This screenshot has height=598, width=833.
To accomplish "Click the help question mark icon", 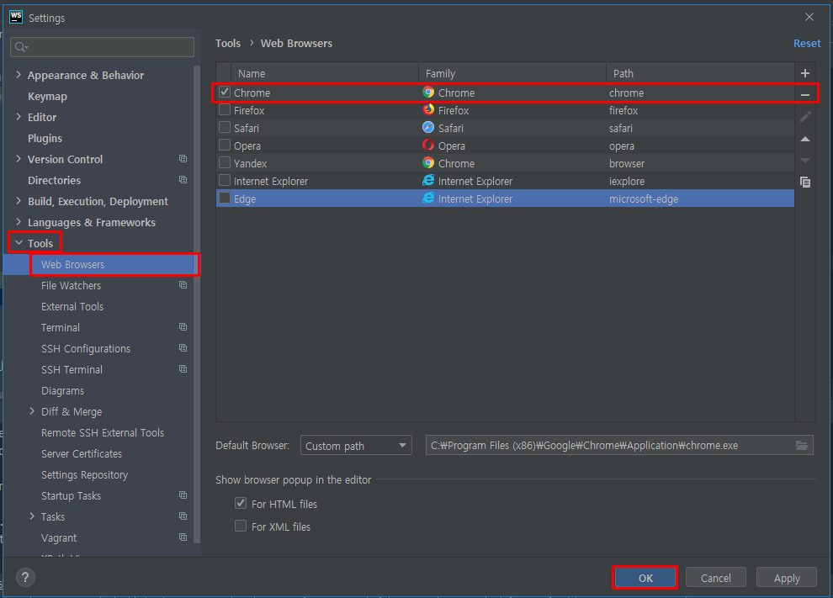I will point(25,577).
